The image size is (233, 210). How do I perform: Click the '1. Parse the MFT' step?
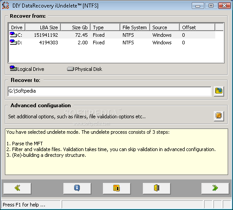[x=24, y=144]
